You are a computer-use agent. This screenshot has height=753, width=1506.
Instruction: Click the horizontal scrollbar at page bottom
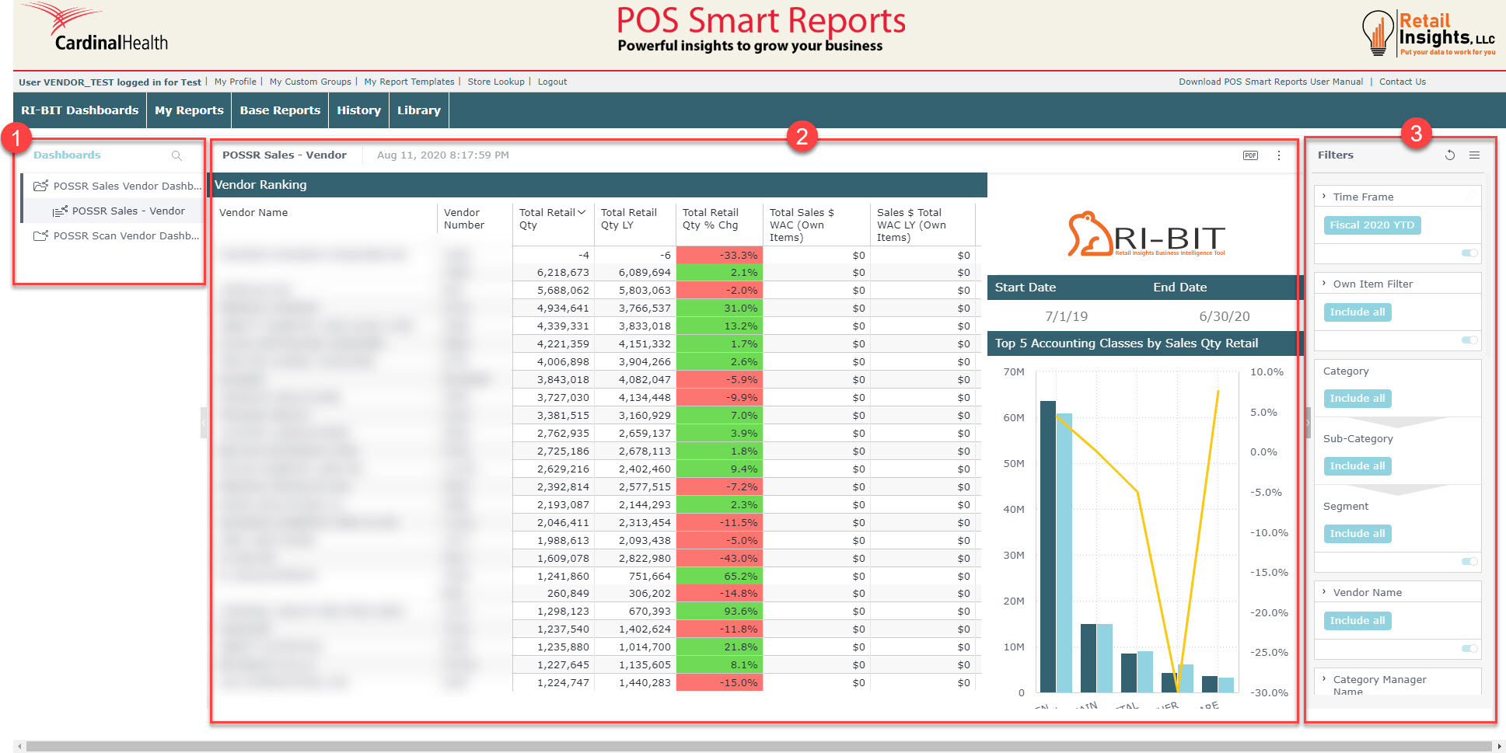758,746
